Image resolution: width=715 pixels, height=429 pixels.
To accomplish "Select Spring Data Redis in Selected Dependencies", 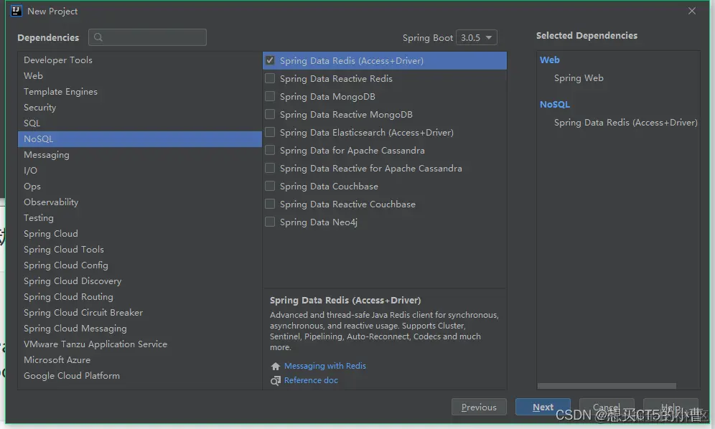I will [x=626, y=122].
